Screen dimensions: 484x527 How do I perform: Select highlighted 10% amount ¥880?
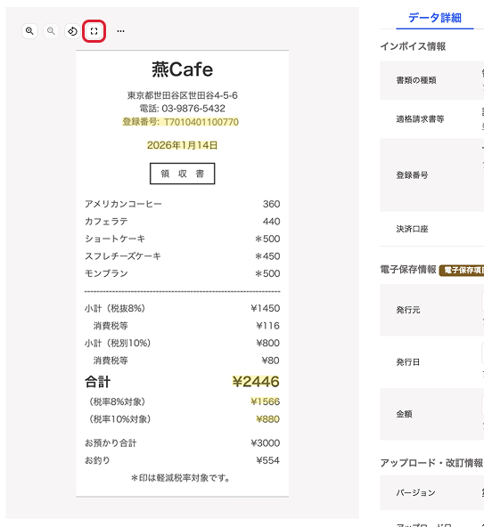tap(268, 419)
